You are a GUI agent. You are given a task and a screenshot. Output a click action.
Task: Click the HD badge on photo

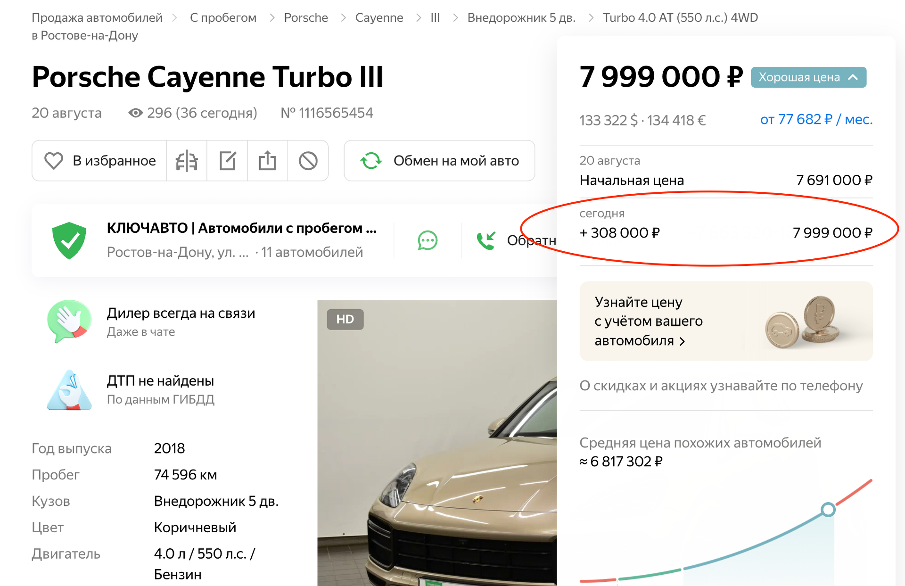(345, 320)
